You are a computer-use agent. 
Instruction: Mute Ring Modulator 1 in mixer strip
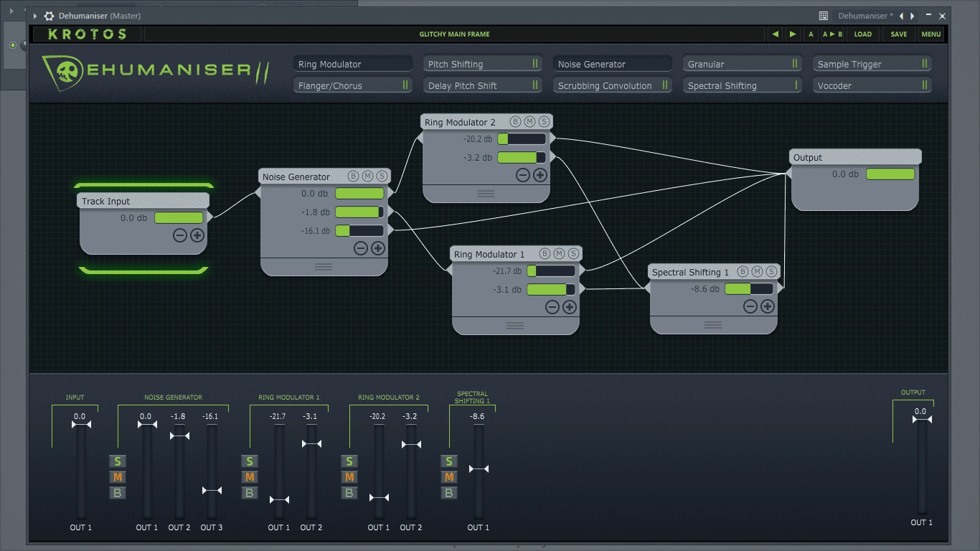pyautogui.click(x=249, y=477)
